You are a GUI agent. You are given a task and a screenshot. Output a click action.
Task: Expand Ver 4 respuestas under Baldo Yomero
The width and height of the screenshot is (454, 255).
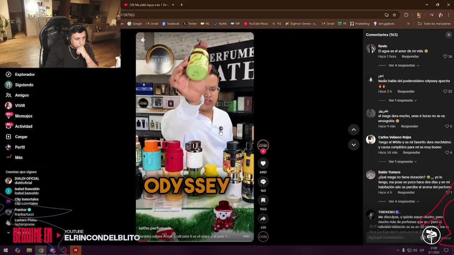(404, 201)
